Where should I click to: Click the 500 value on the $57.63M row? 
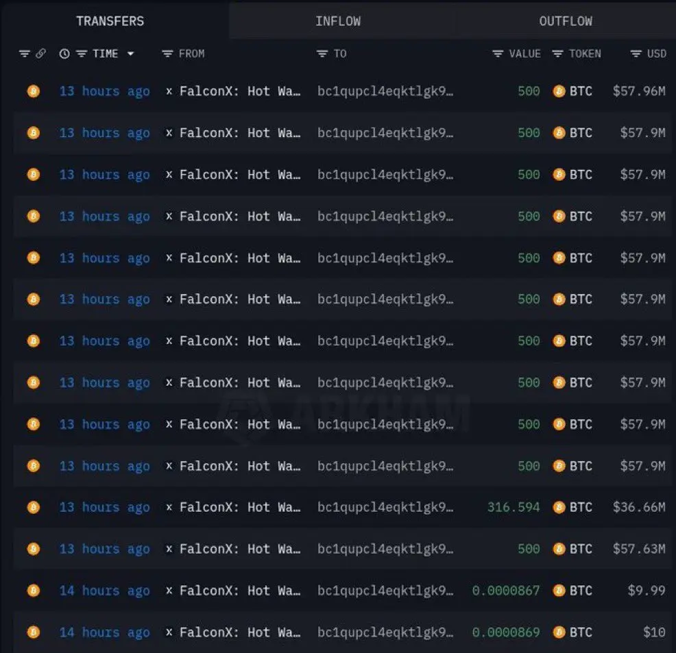[x=529, y=549]
